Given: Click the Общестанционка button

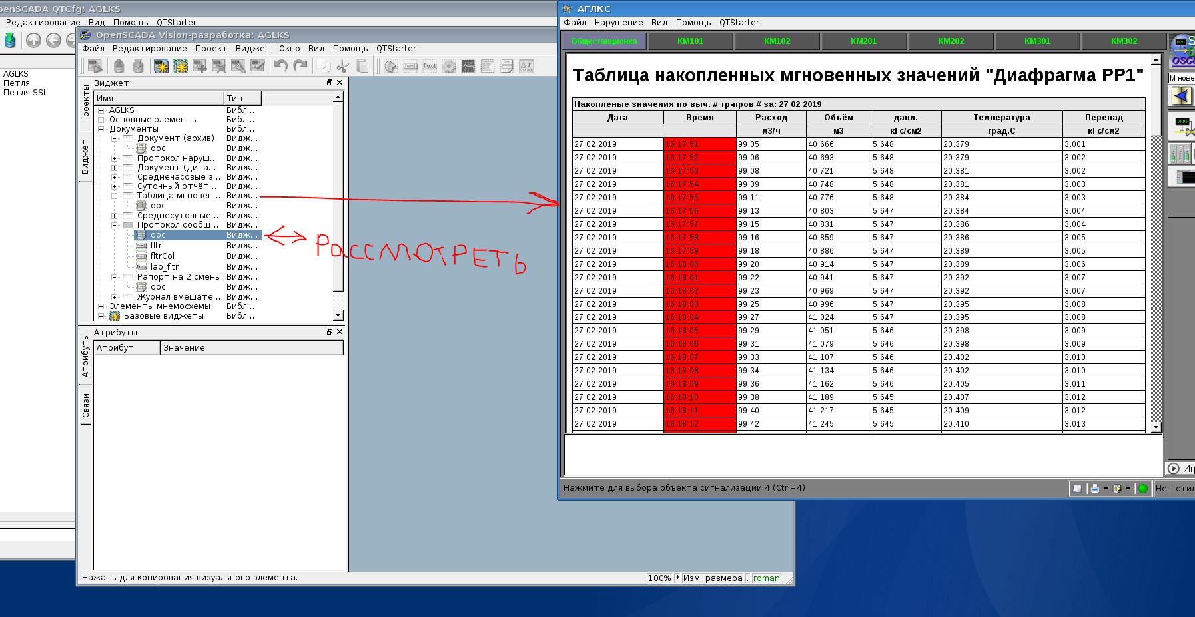Looking at the screenshot, I should 603,41.
